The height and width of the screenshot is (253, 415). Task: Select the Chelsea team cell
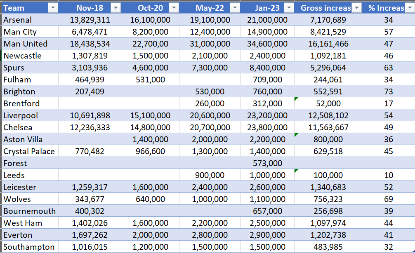(30, 127)
